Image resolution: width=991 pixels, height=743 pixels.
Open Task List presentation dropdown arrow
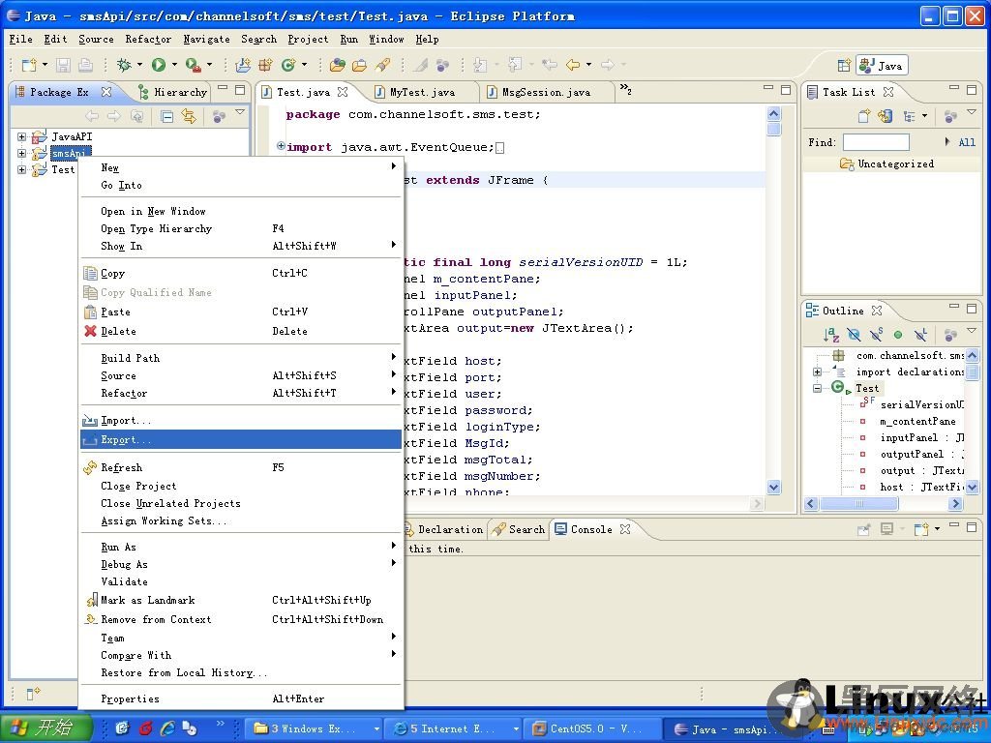924,116
